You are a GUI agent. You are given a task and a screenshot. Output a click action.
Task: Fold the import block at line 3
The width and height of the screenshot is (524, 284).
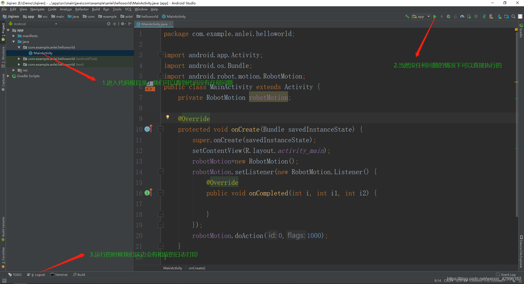[161, 55]
